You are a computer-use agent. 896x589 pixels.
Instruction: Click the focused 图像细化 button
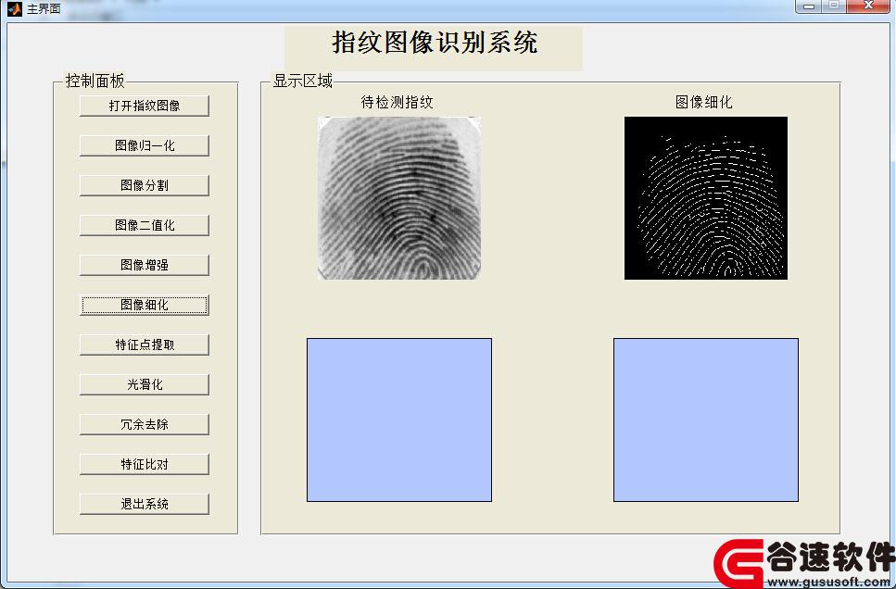[x=144, y=305]
